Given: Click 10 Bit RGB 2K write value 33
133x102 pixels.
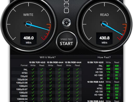Looking at the screenshot, I should coord(108,98).
